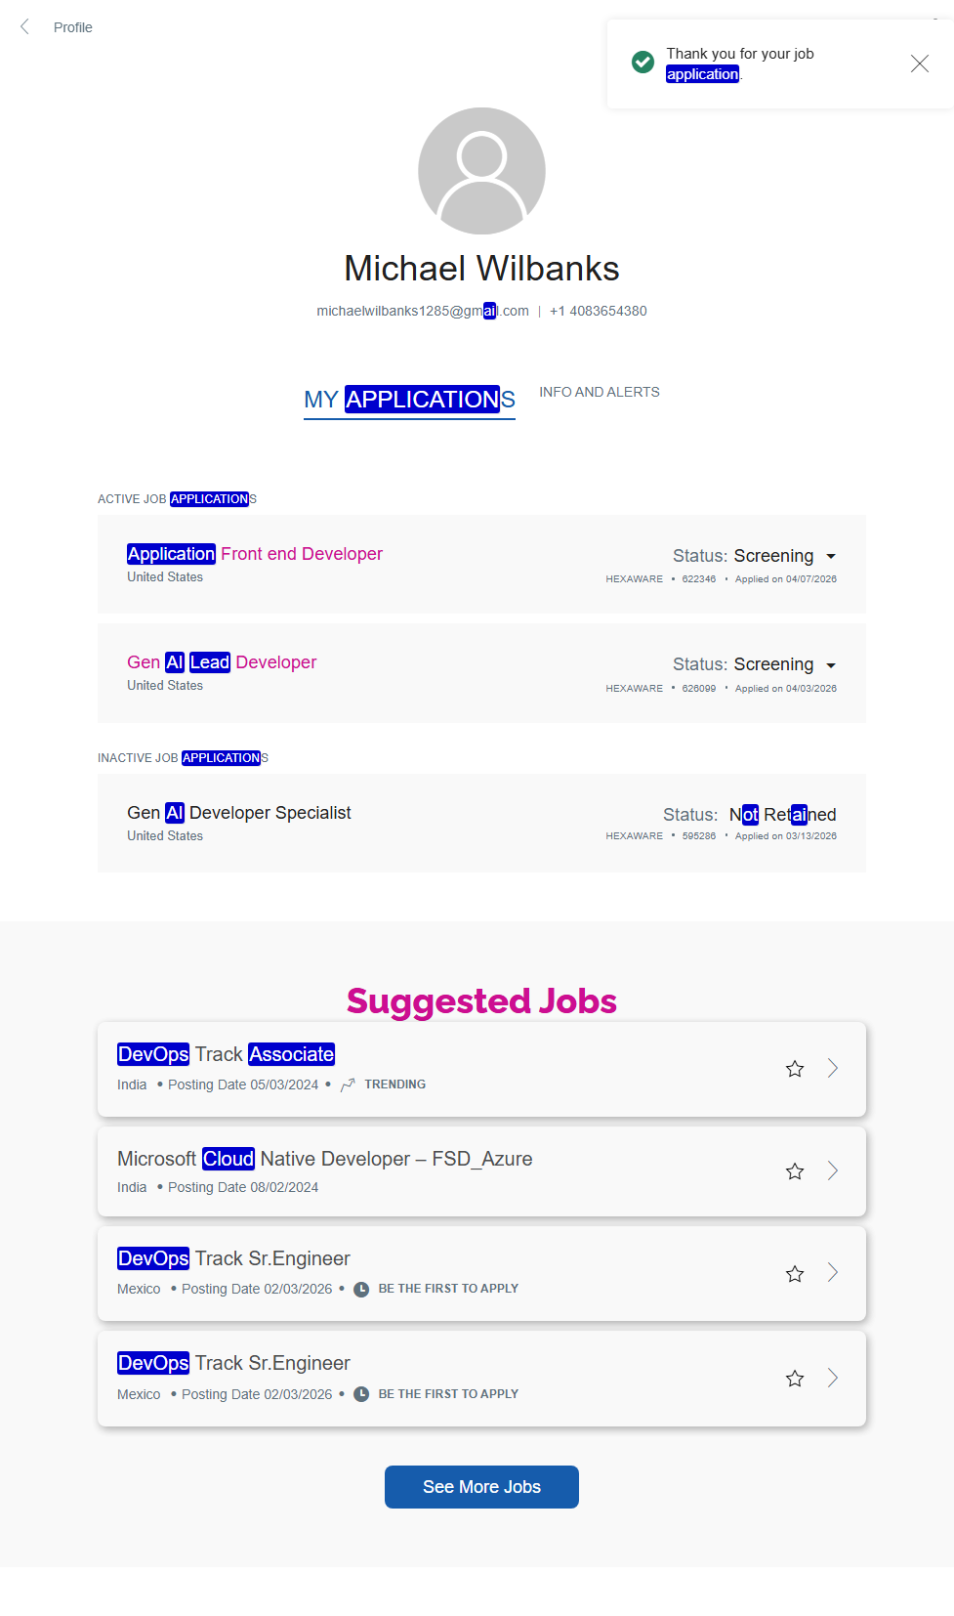Open Gen AI Lead Developer job link
The height and width of the screenshot is (1616, 954).
[x=222, y=662]
